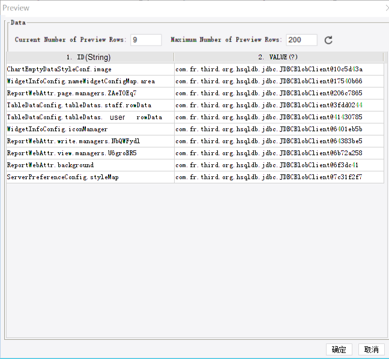The width and height of the screenshot is (389, 359).
Task: Select ReportWebAttr.write.managers.NbQWFydl cell
Action: pyautogui.click(x=90, y=141)
